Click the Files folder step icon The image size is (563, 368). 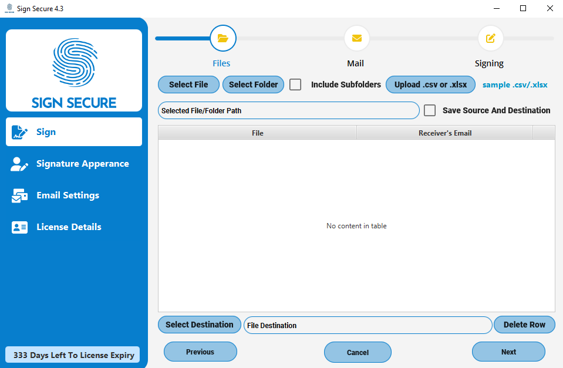pos(223,38)
